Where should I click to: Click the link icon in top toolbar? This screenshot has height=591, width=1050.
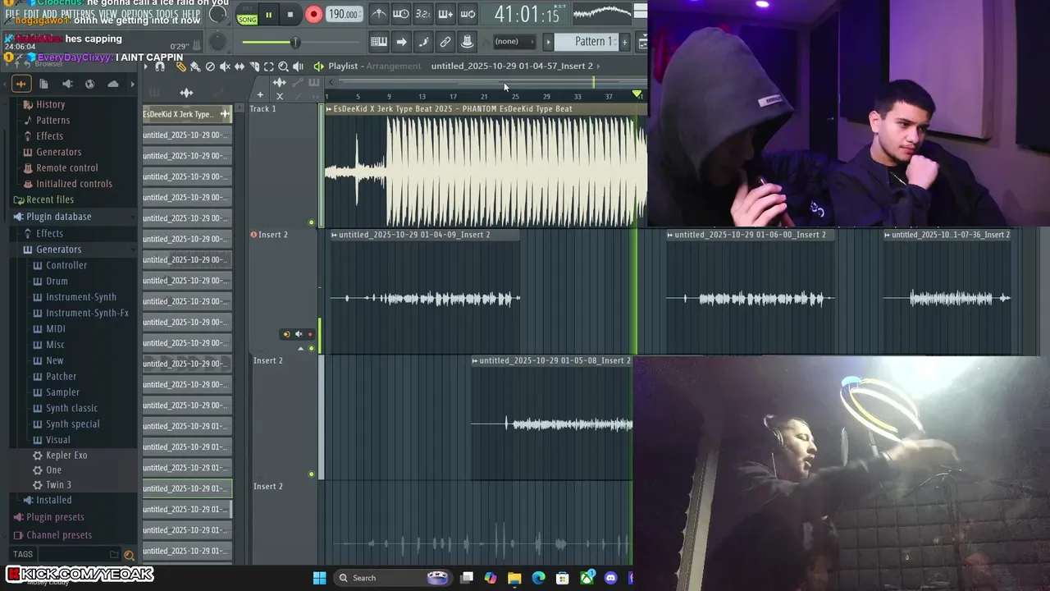coord(445,42)
